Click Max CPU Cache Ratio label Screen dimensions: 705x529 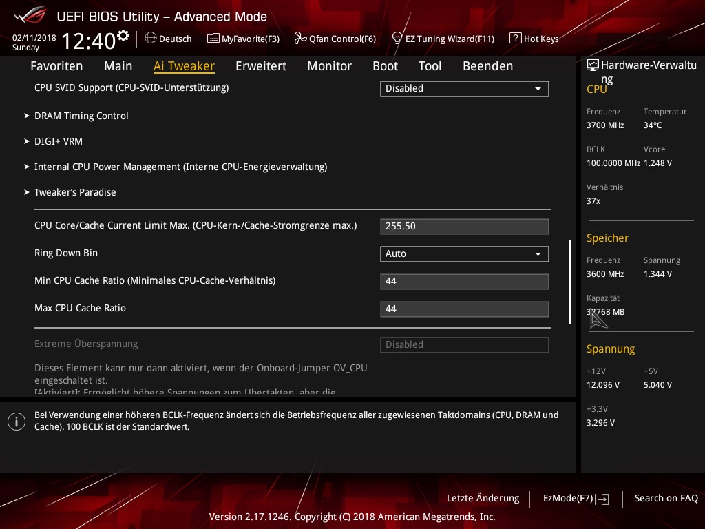tap(80, 308)
